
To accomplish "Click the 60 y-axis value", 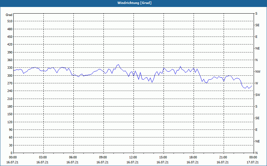I will point(11,137).
